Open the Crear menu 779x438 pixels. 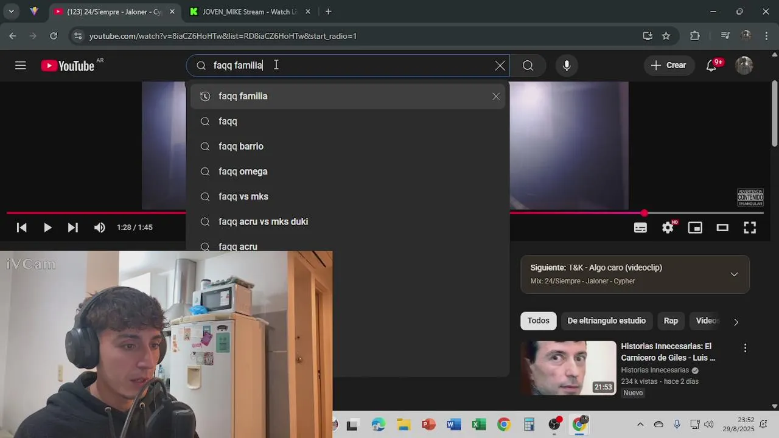tap(668, 66)
